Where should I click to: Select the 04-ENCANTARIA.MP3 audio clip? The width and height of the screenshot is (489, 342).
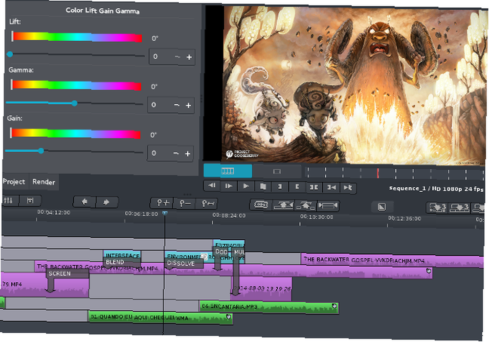point(269,307)
